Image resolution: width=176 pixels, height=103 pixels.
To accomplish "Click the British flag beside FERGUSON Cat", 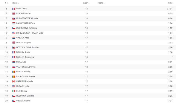I will coord(14,13).
